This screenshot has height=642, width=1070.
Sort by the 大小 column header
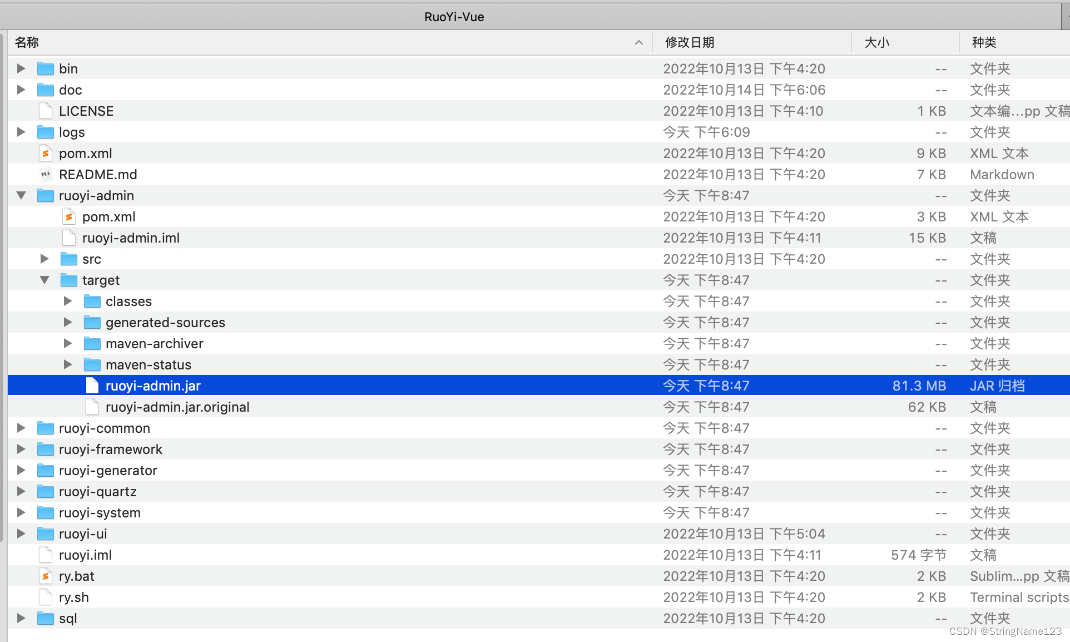point(876,42)
